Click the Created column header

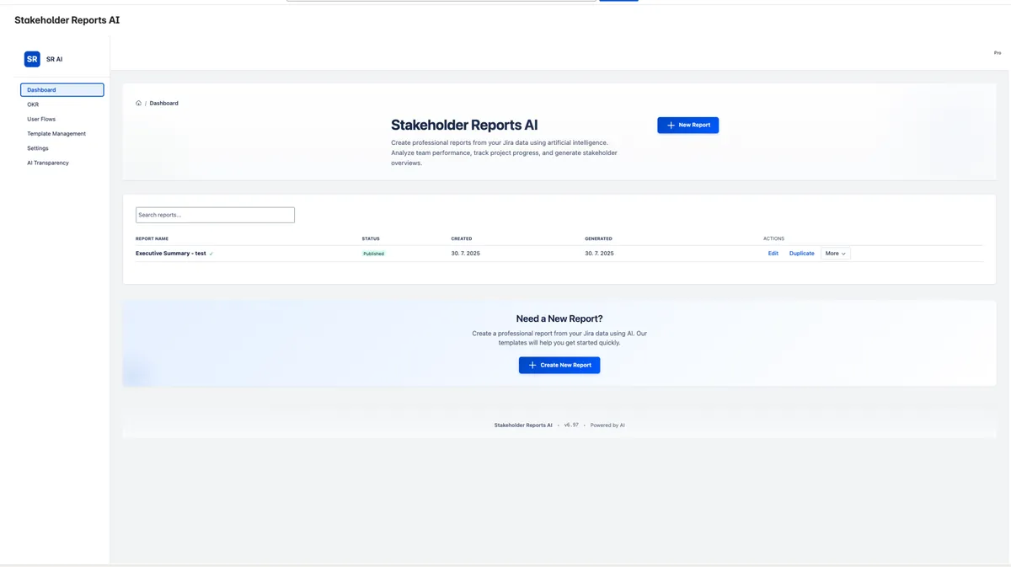(x=462, y=238)
